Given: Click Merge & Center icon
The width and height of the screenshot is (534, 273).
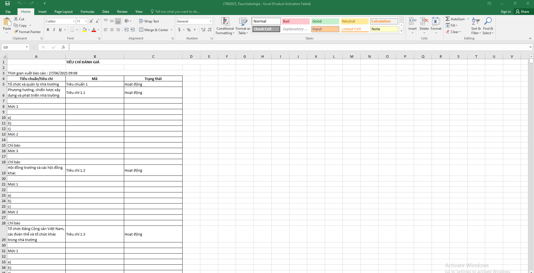Looking at the screenshot, I should [141, 30].
